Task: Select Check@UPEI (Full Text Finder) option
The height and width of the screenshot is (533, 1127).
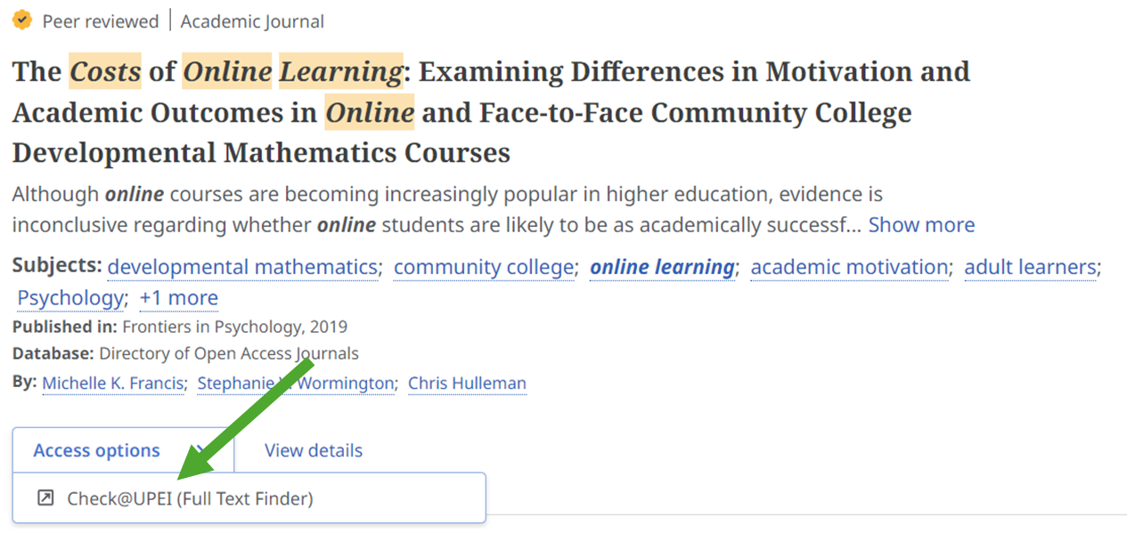Action: [x=190, y=498]
